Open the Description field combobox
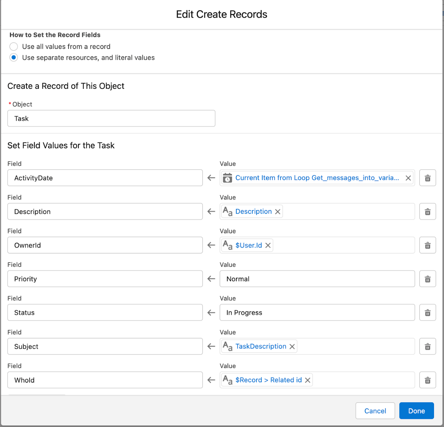 pos(105,212)
